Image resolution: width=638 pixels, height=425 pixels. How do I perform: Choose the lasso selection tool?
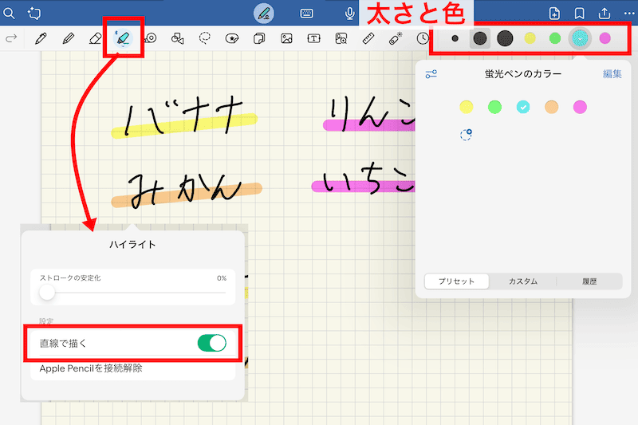(205, 37)
